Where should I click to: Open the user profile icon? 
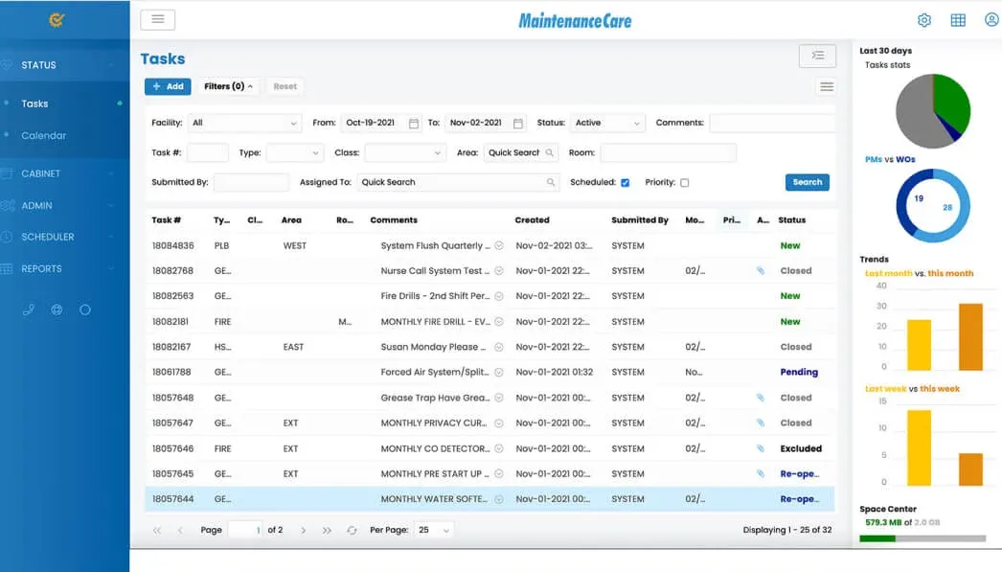tap(991, 20)
